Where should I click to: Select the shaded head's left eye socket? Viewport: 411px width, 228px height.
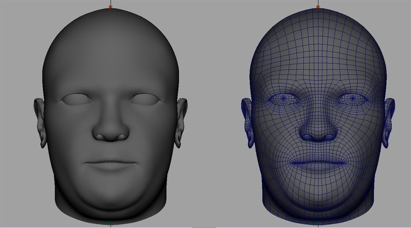pyautogui.click(x=76, y=99)
